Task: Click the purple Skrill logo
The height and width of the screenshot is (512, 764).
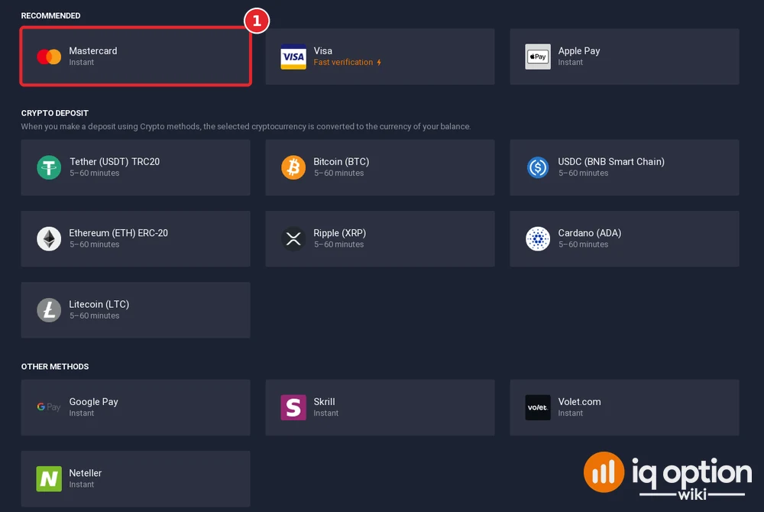Action: pos(293,407)
